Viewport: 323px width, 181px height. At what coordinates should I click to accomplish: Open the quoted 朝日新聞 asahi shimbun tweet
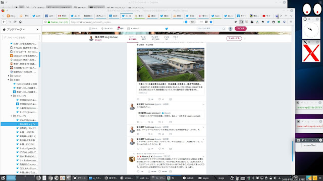coord(171,115)
